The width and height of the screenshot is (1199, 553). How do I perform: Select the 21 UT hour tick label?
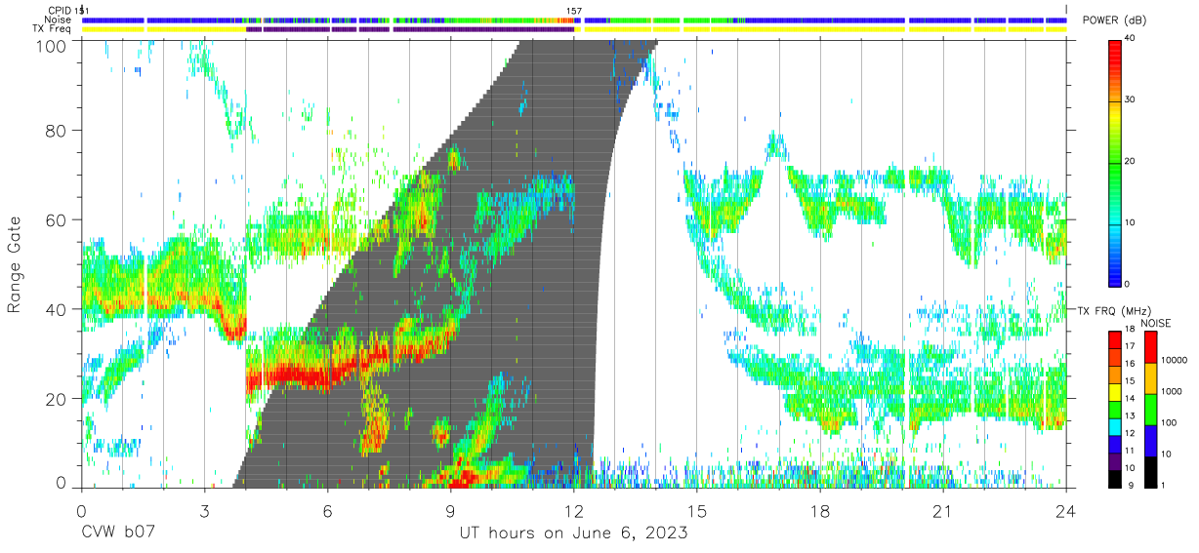point(943,510)
